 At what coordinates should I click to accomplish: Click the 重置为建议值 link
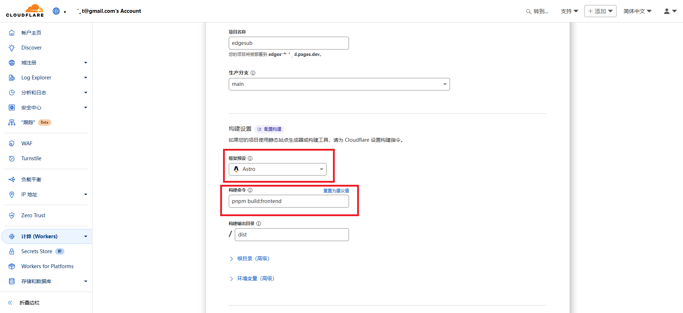click(x=336, y=191)
